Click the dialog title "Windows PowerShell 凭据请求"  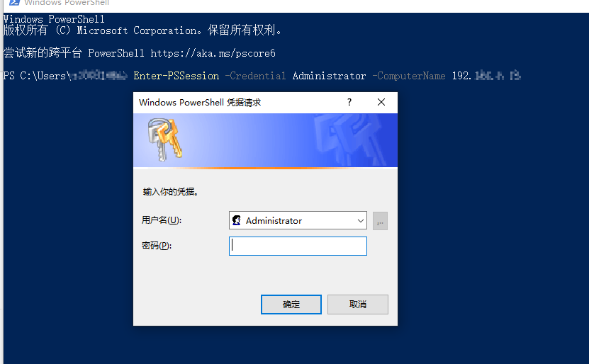[200, 103]
